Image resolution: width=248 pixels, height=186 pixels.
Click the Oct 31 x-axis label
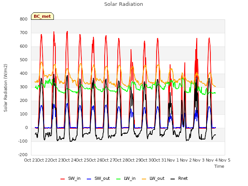(x=160, y=160)
